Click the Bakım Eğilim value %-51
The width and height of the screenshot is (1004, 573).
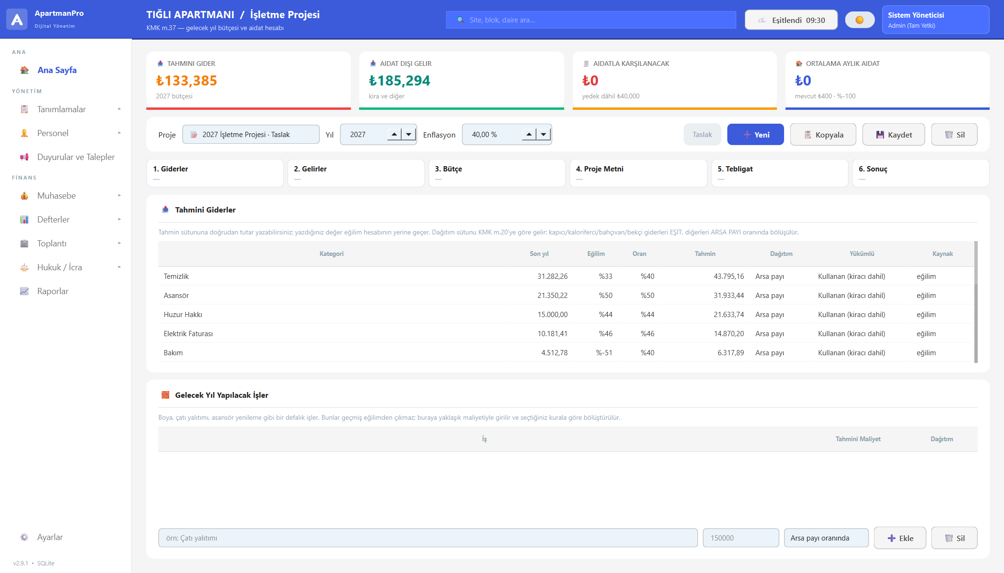pyautogui.click(x=604, y=353)
